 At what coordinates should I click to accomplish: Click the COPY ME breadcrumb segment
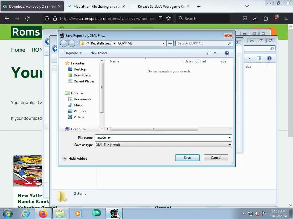click(x=125, y=43)
